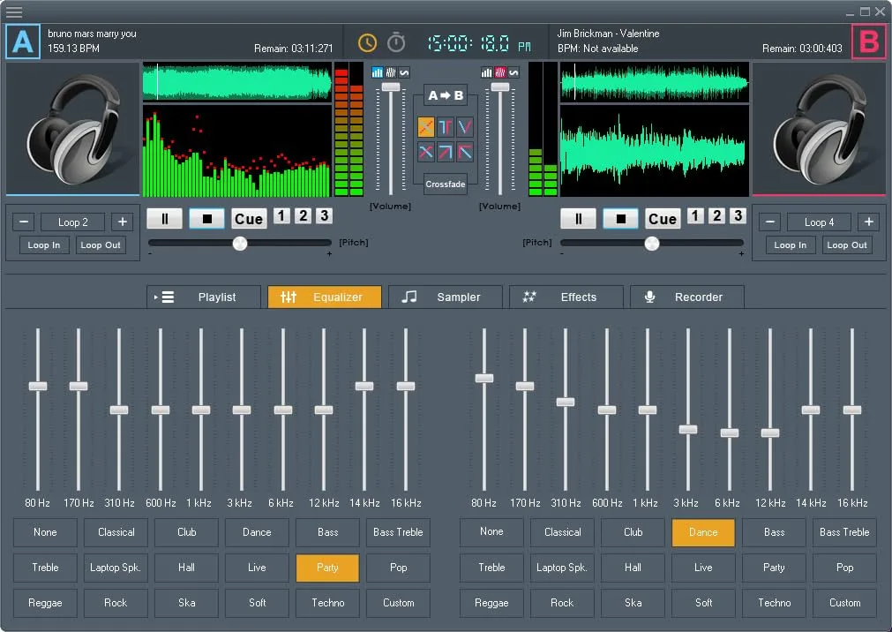Open the hamburger menu in the top-left corner
Viewport: 892px width, 632px height.
pos(14,12)
